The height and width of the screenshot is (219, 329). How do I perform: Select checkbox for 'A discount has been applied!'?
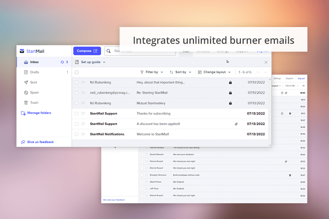76,124
